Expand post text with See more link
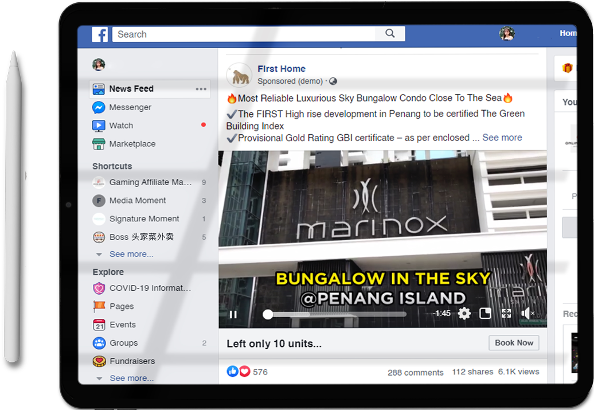 [502, 138]
